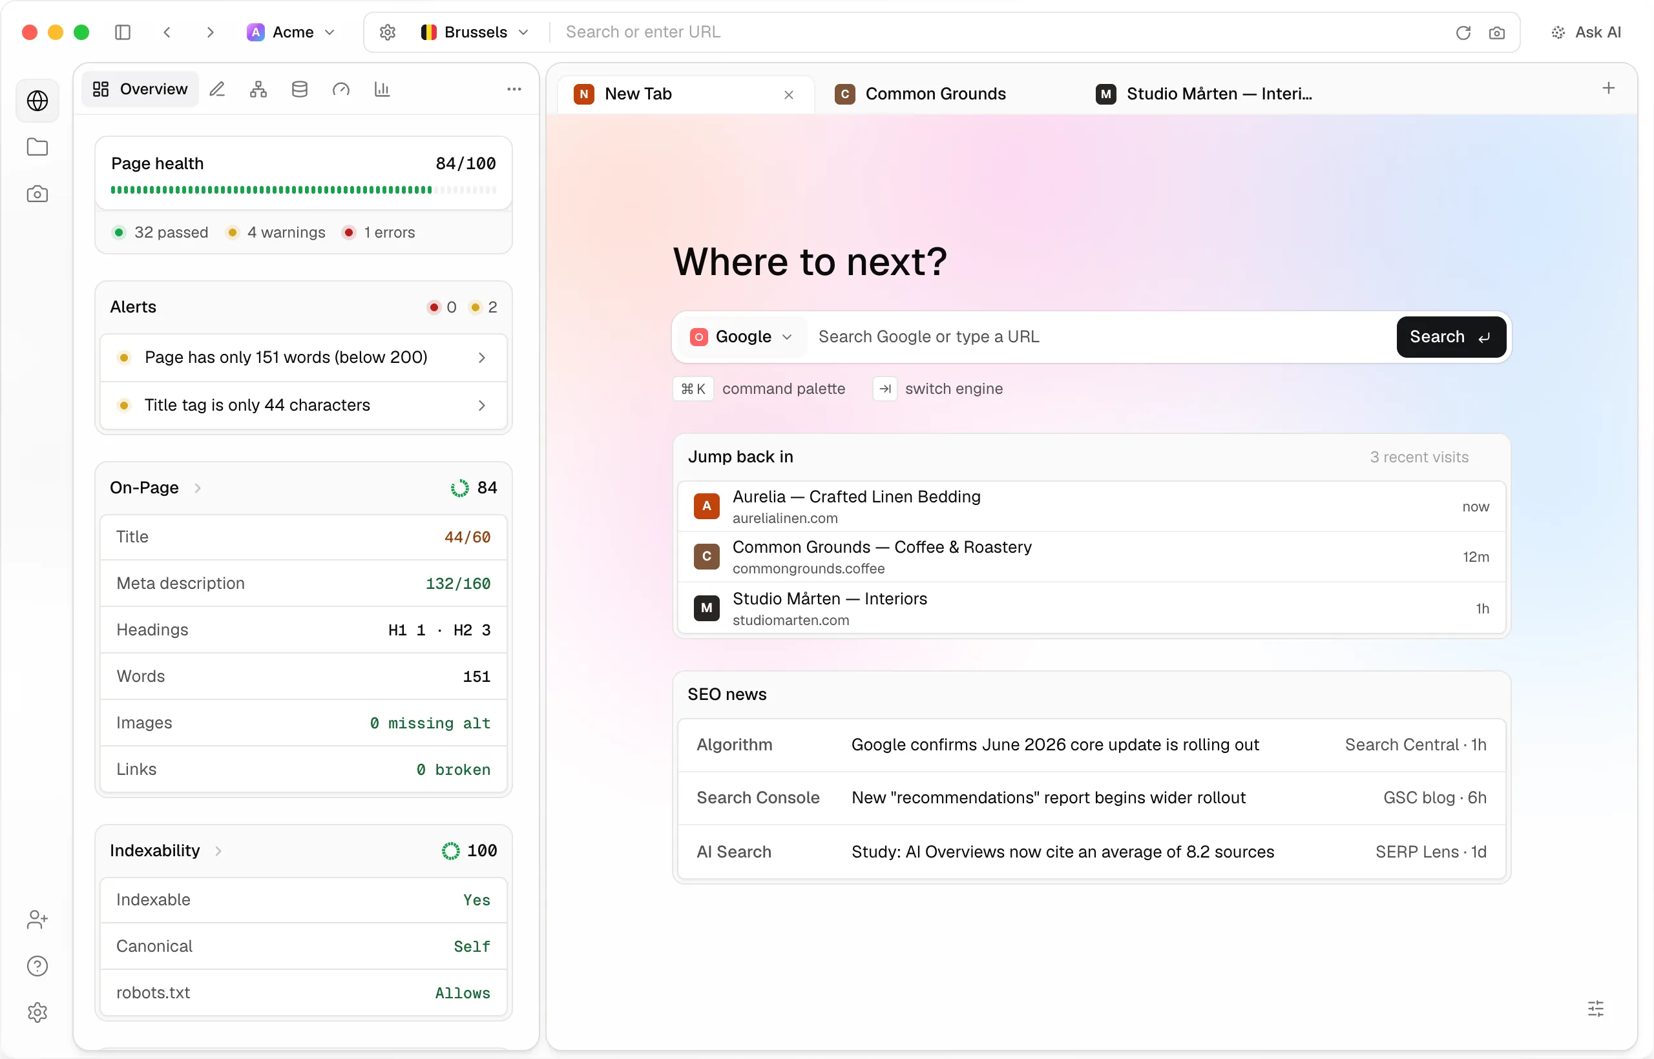Open the bar chart panel tab

click(x=382, y=88)
